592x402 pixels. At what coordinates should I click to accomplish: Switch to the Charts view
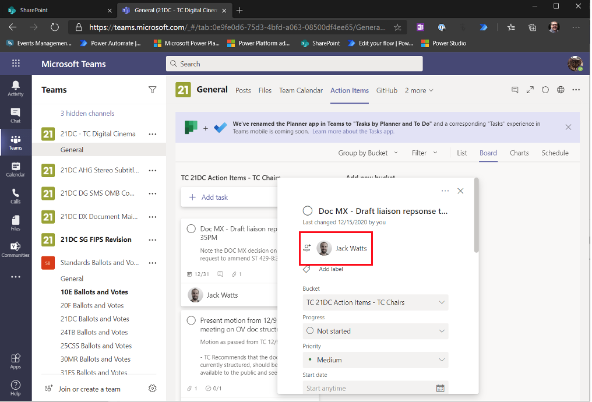pos(519,153)
